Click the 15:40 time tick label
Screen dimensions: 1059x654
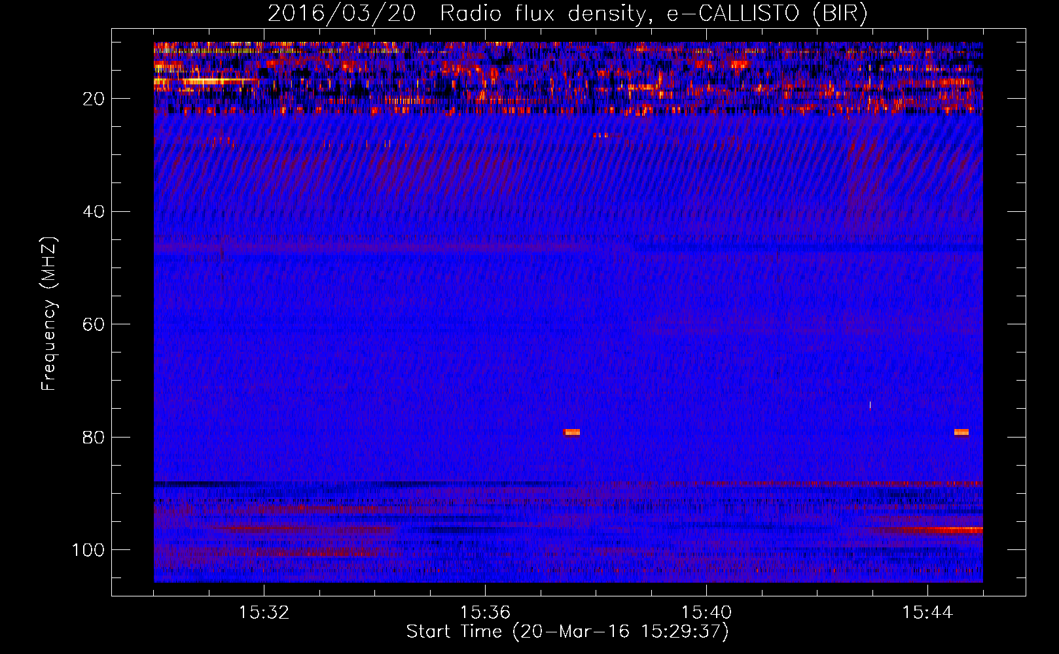[x=706, y=613]
